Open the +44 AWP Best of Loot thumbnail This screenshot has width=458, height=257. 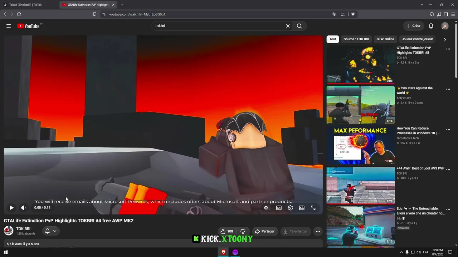pos(361,185)
